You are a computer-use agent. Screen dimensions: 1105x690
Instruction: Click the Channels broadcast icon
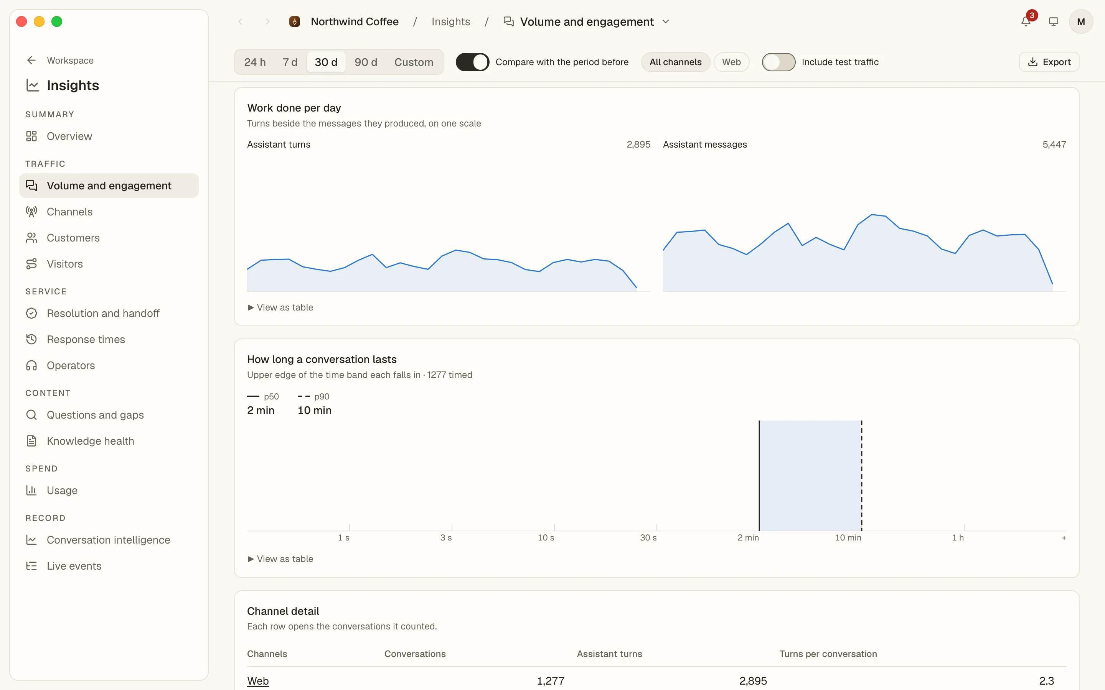point(31,212)
